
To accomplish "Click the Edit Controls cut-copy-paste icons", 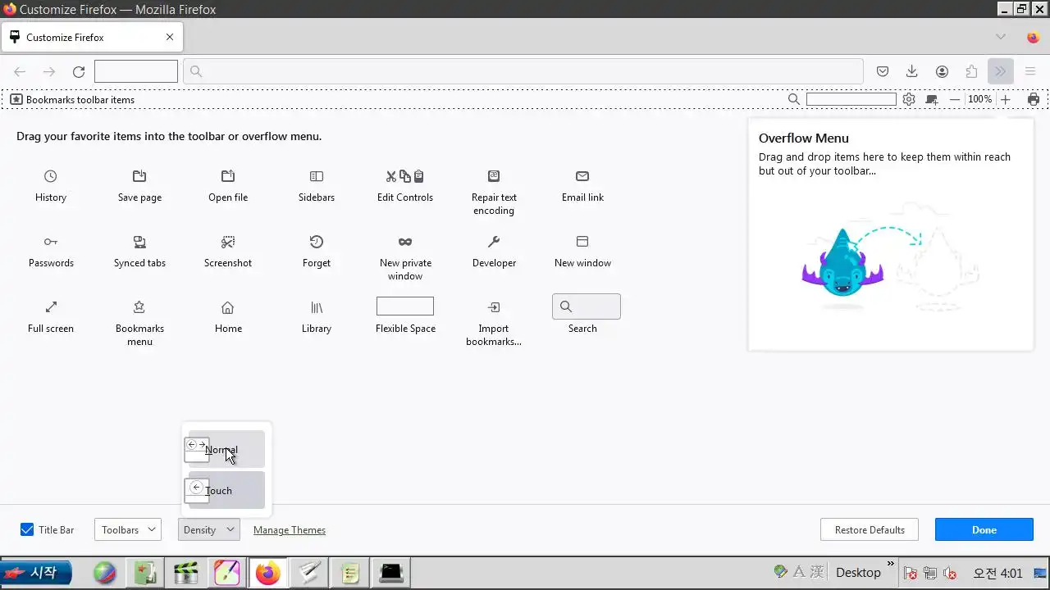I will (x=405, y=176).
